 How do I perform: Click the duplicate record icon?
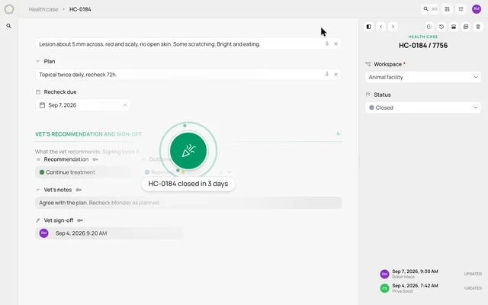click(466, 27)
